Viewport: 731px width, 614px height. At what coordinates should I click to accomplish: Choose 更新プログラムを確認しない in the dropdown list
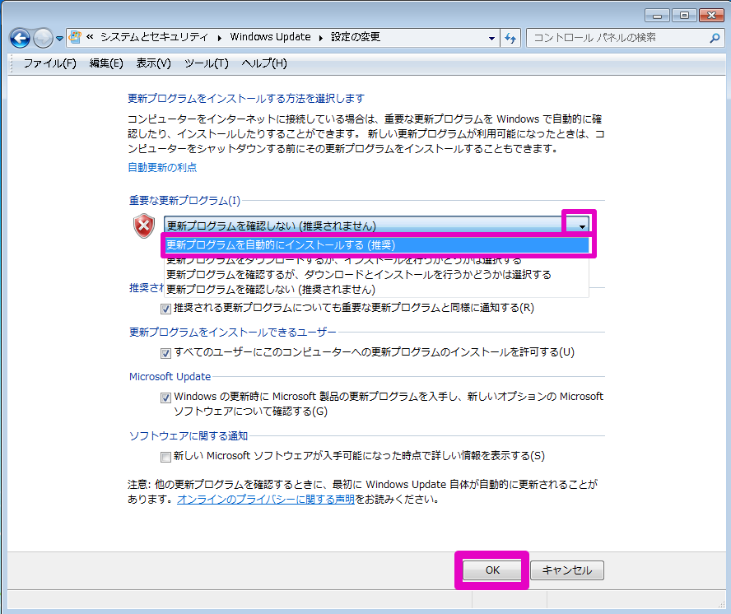click(x=377, y=290)
